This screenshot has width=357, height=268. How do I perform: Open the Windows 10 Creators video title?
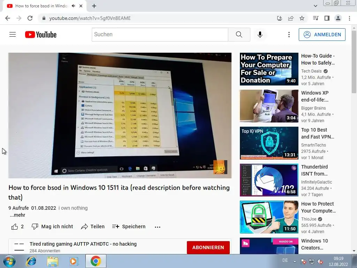coord(314,244)
